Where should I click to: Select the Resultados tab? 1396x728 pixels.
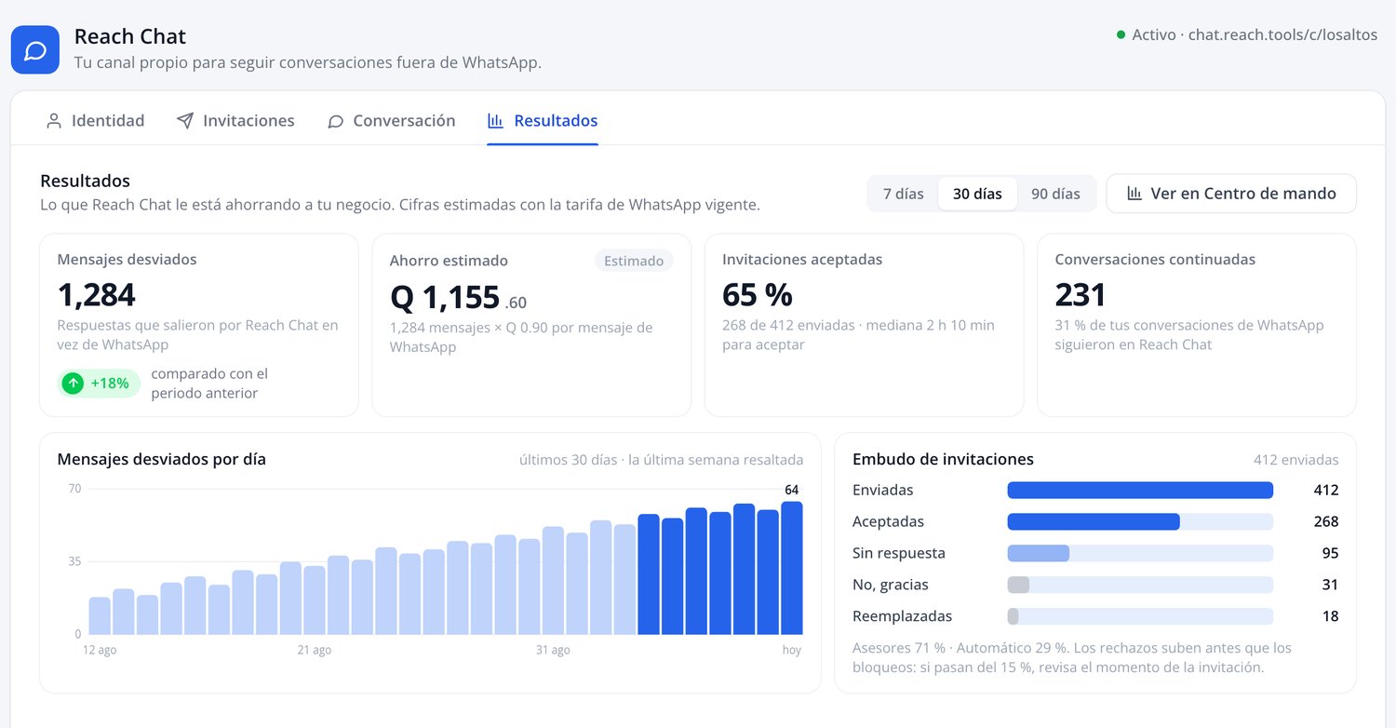click(x=543, y=121)
